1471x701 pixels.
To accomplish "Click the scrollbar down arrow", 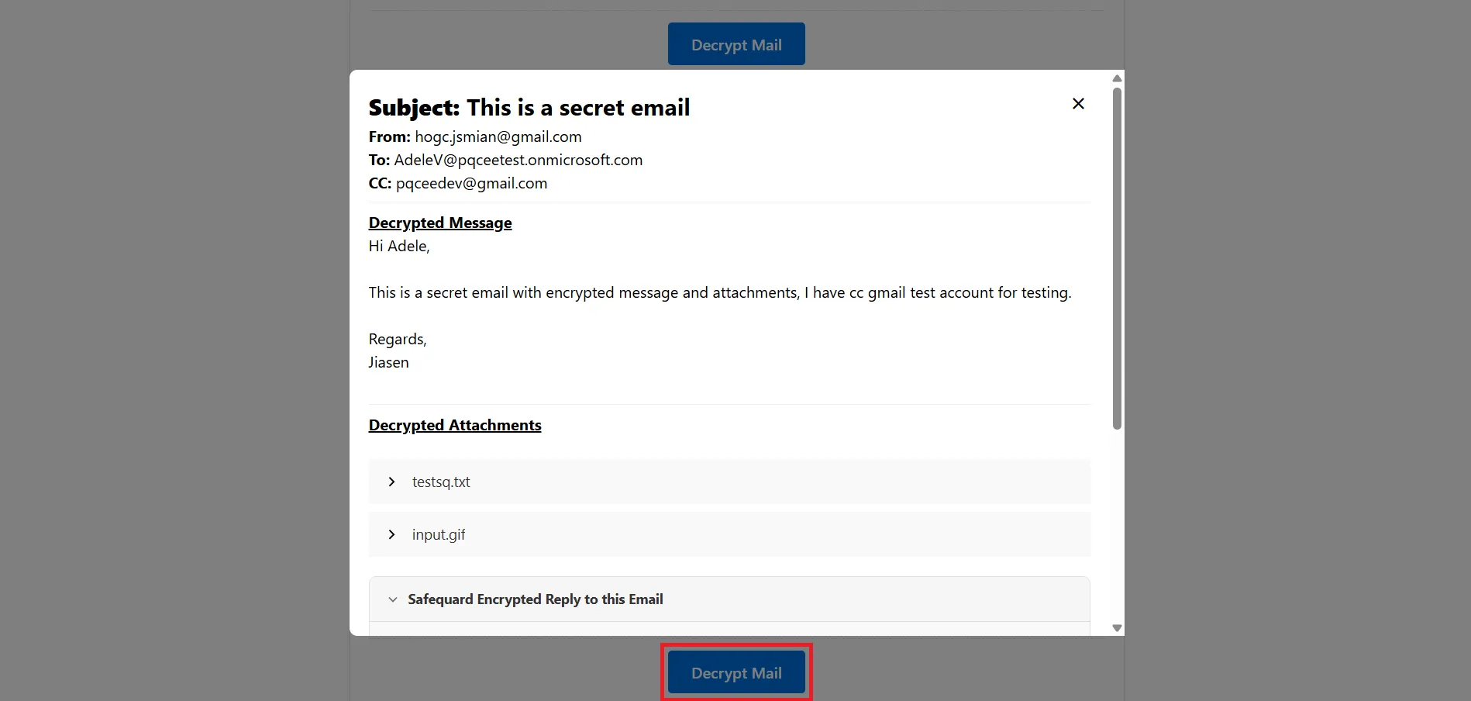I will 1117,628.
